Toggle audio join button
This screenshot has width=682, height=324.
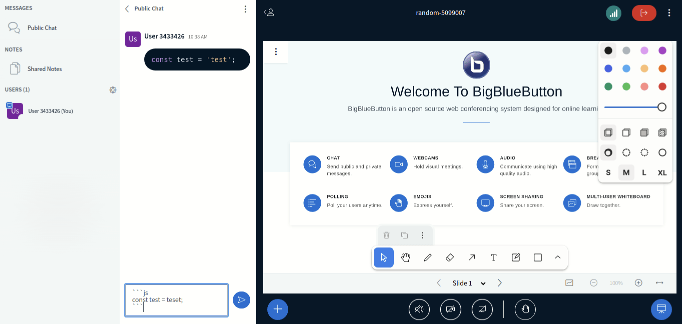click(419, 309)
